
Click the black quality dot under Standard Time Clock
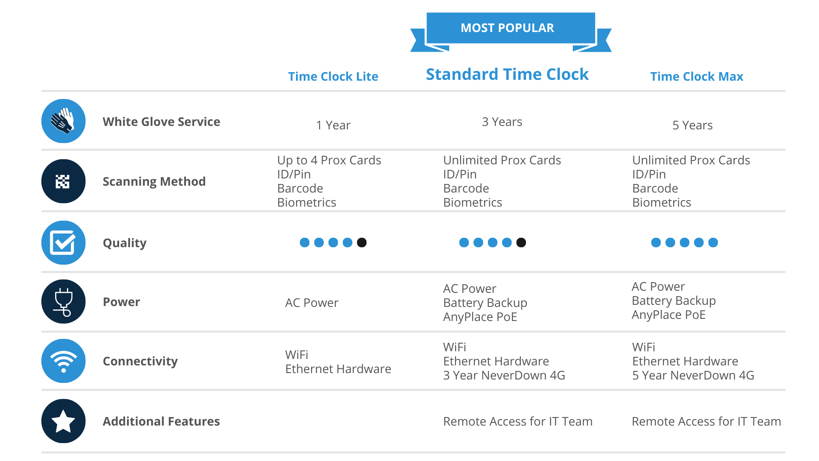[x=521, y=242]
